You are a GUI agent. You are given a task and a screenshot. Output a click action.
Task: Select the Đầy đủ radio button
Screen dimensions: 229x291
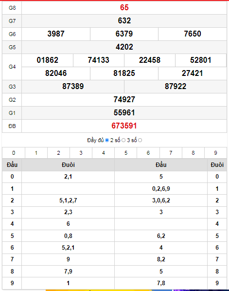click(x=107, y=140)
